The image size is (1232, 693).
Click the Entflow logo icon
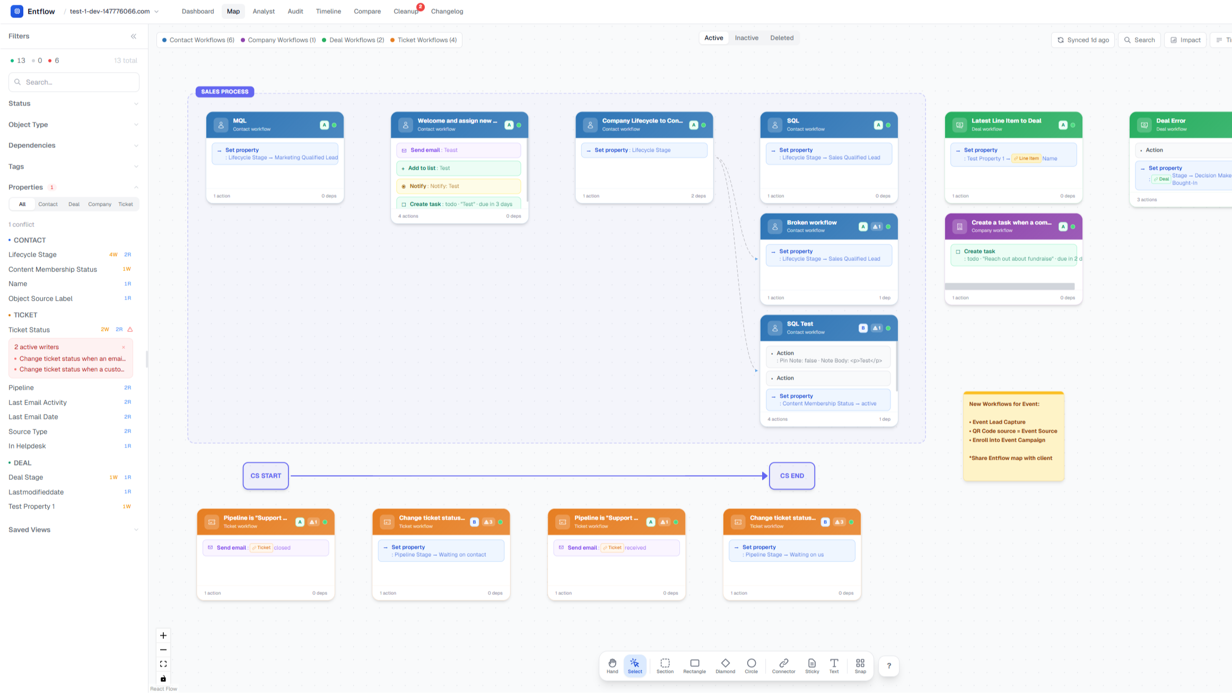pyautogui.click(x=17, y=11)
